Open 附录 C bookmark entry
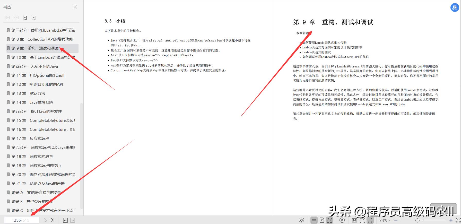Screen dimensions: 461x224 click(42, 211)
